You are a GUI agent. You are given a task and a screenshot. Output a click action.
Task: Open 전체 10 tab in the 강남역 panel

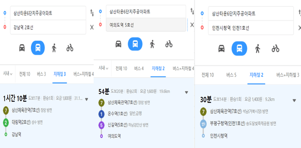pos(25,74)
